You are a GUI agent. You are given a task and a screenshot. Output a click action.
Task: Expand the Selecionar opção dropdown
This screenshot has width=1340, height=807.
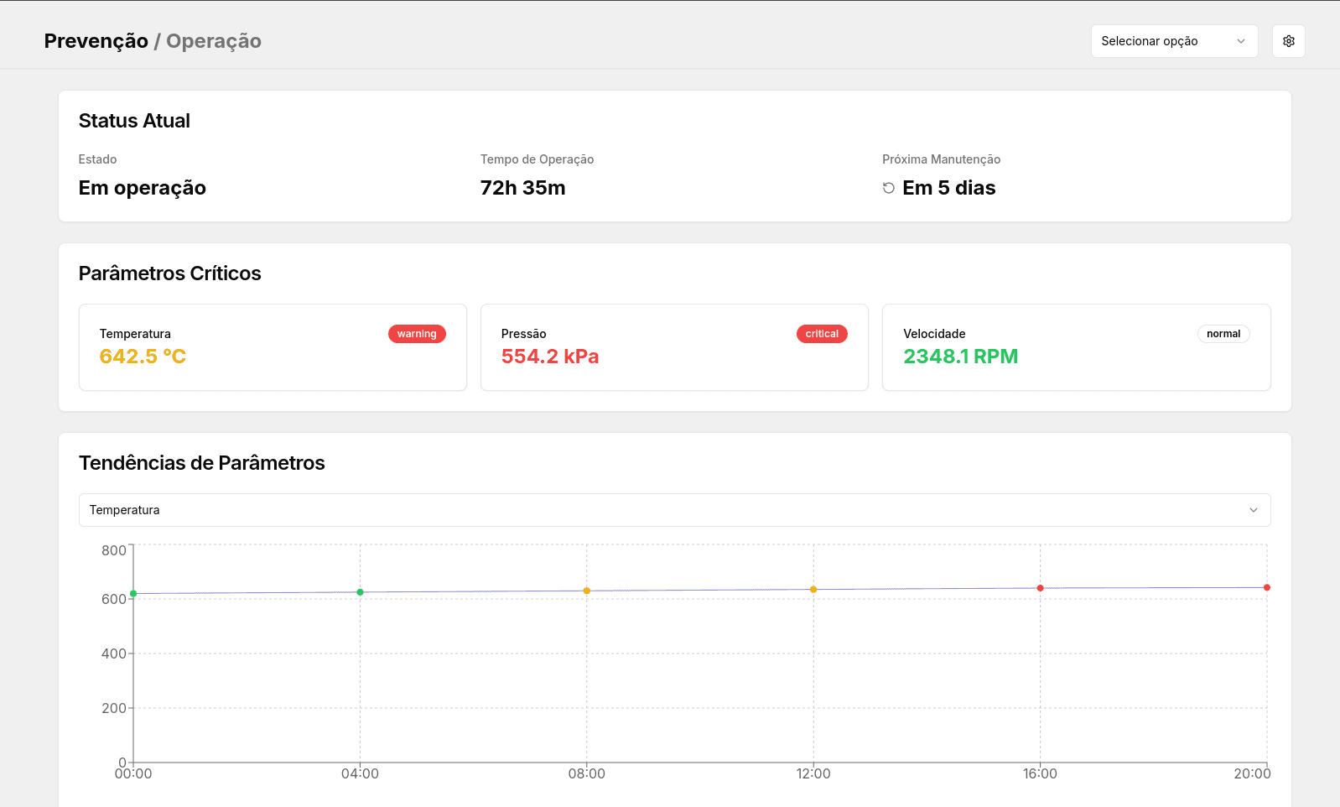tap(1174, 41)
